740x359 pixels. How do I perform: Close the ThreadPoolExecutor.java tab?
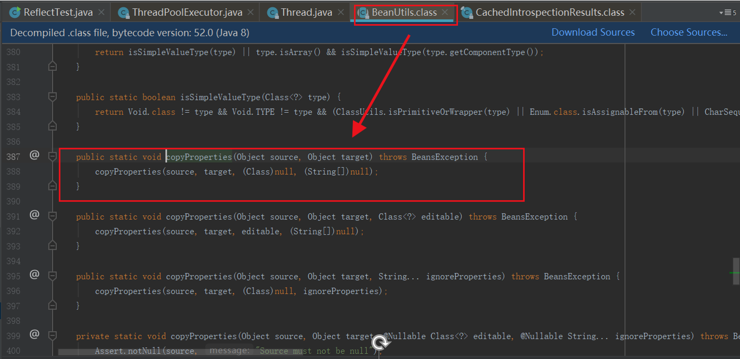click(250, 12)
